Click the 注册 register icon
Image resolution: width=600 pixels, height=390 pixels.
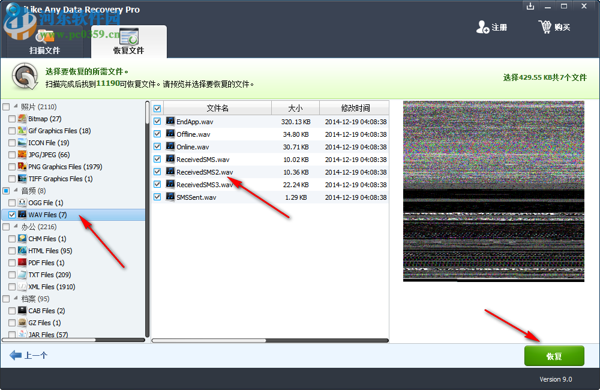point(483,27)
